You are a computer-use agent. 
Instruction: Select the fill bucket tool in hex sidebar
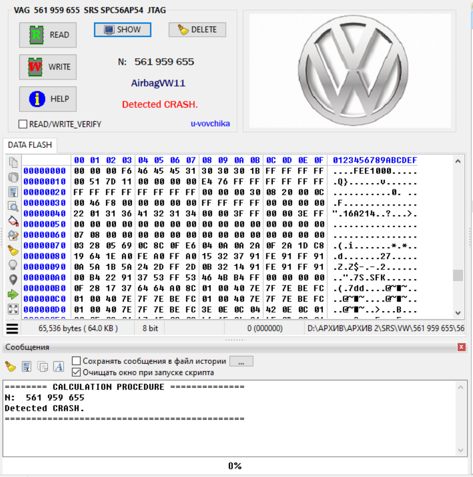tap(13, 221)
